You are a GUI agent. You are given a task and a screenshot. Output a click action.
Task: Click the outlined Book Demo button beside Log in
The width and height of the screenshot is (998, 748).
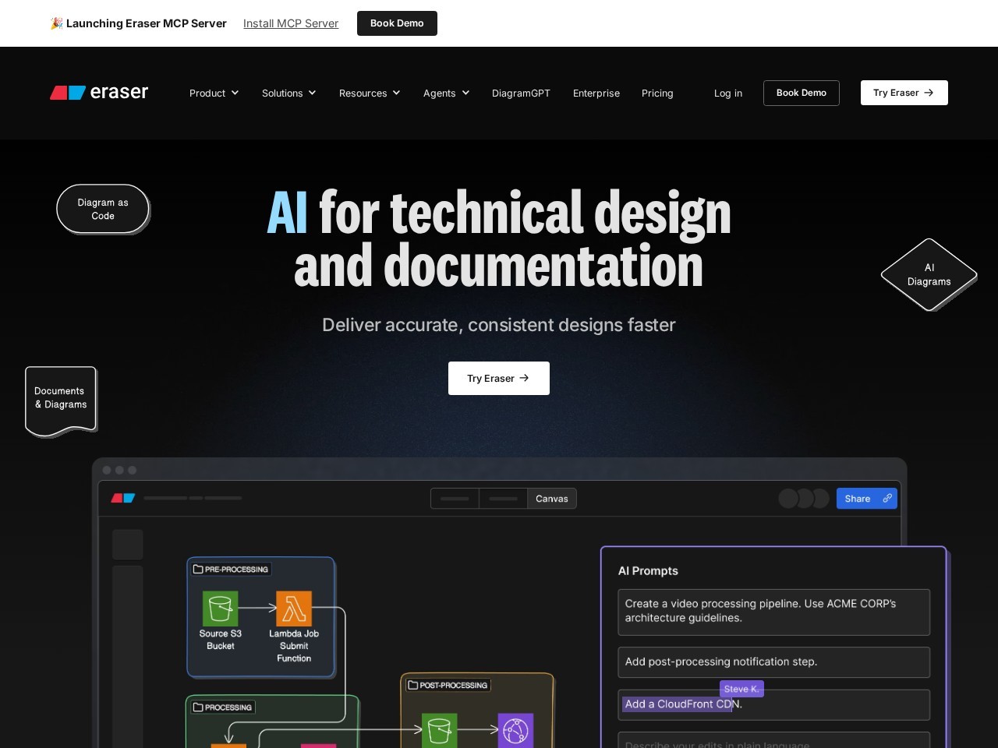coord(802,93)
